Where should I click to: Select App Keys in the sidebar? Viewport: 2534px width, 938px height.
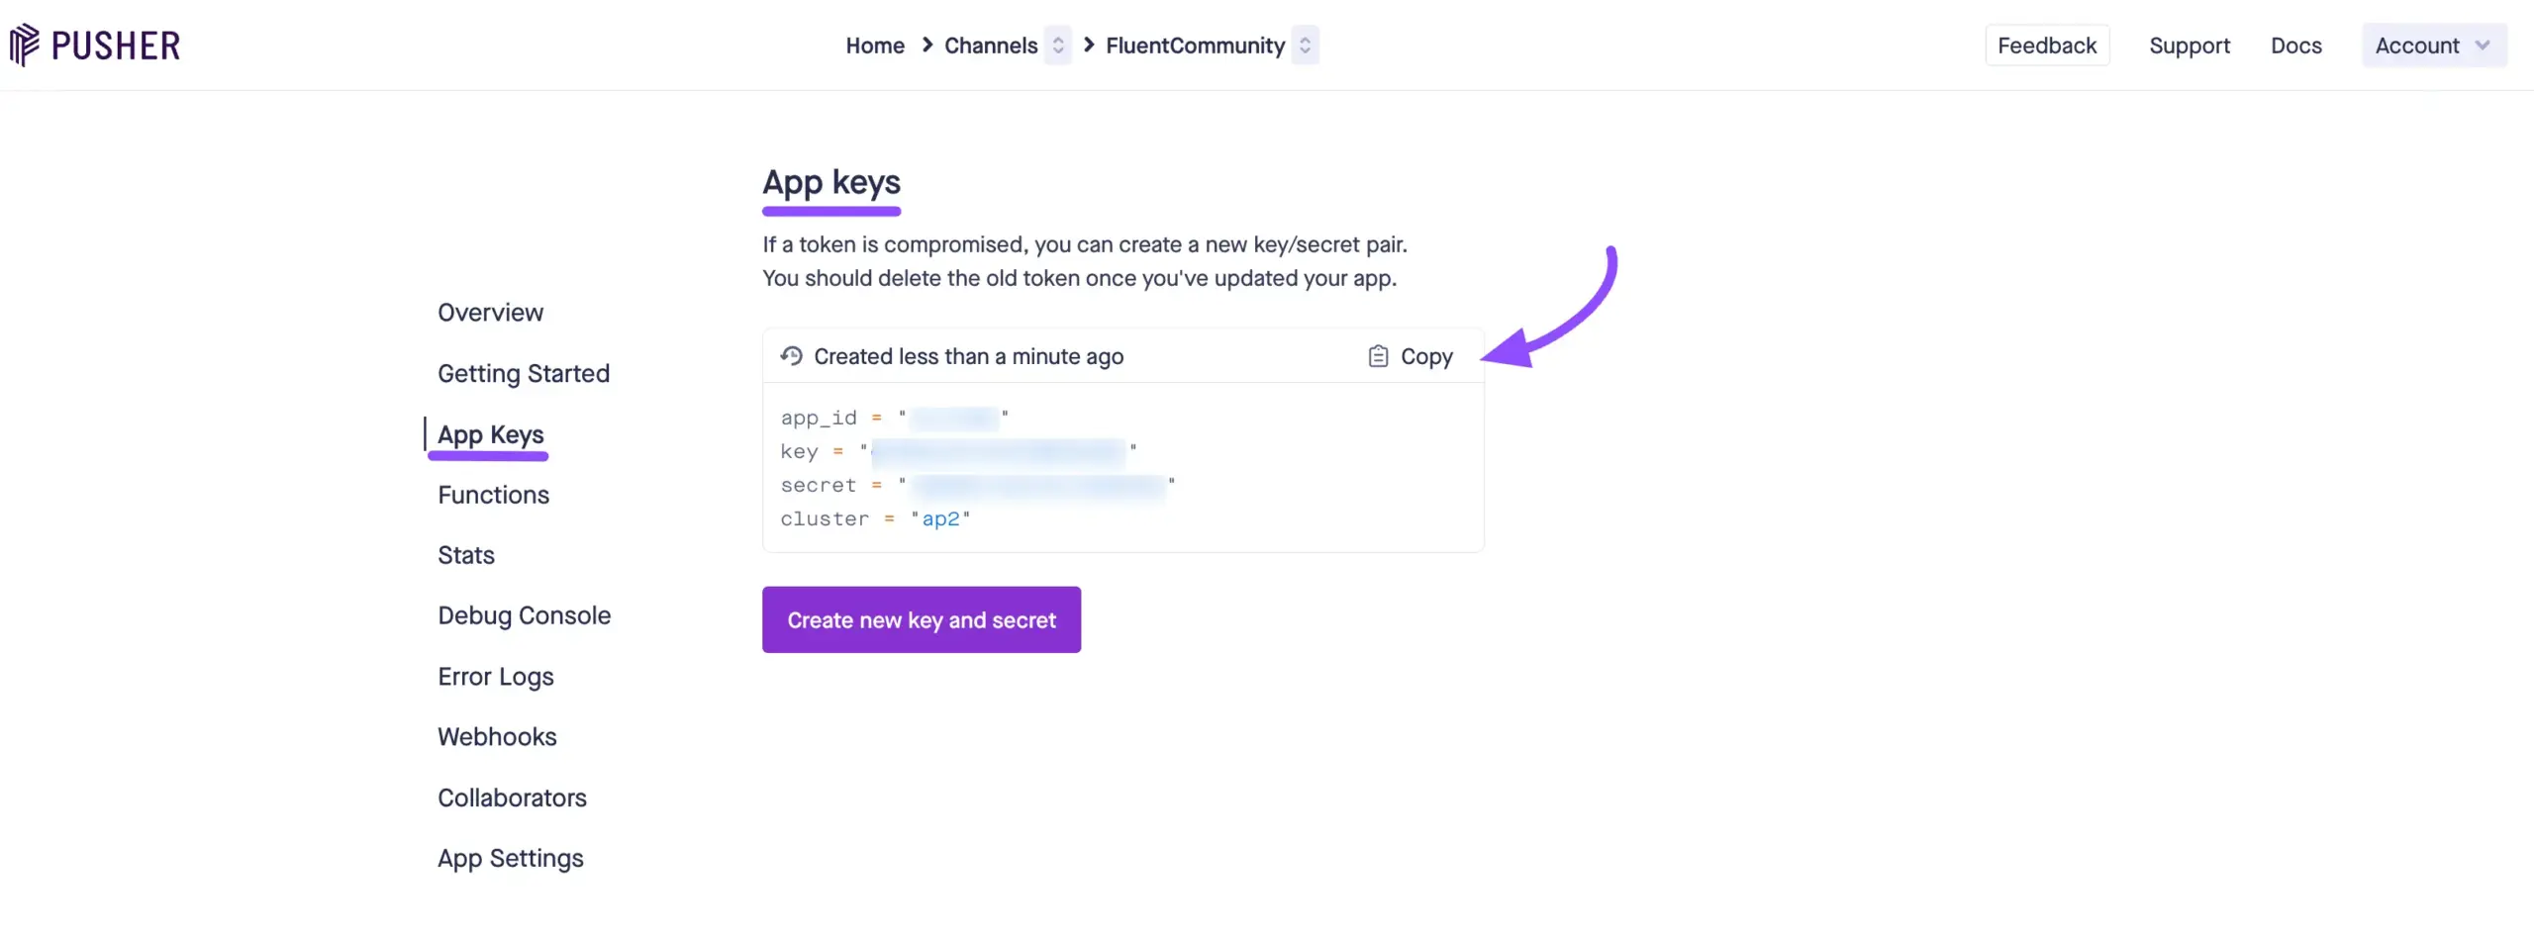click(491, 434)
